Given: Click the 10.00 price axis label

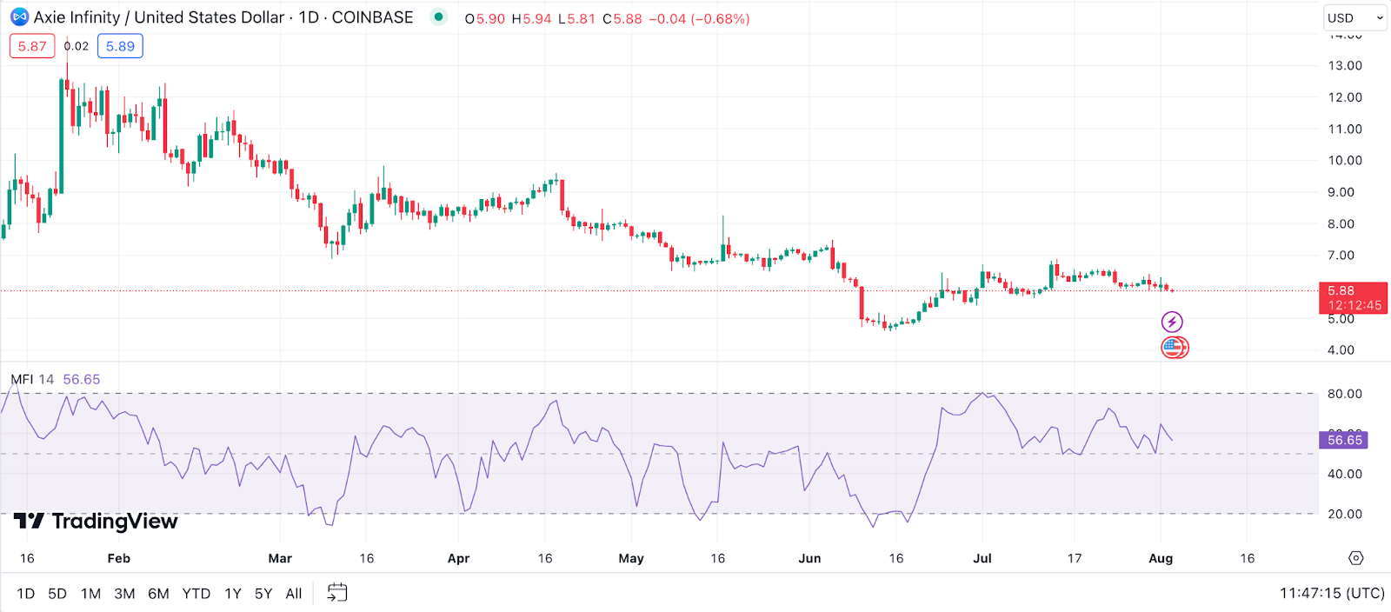Looking at the screenshot, I should (1345, 160).
